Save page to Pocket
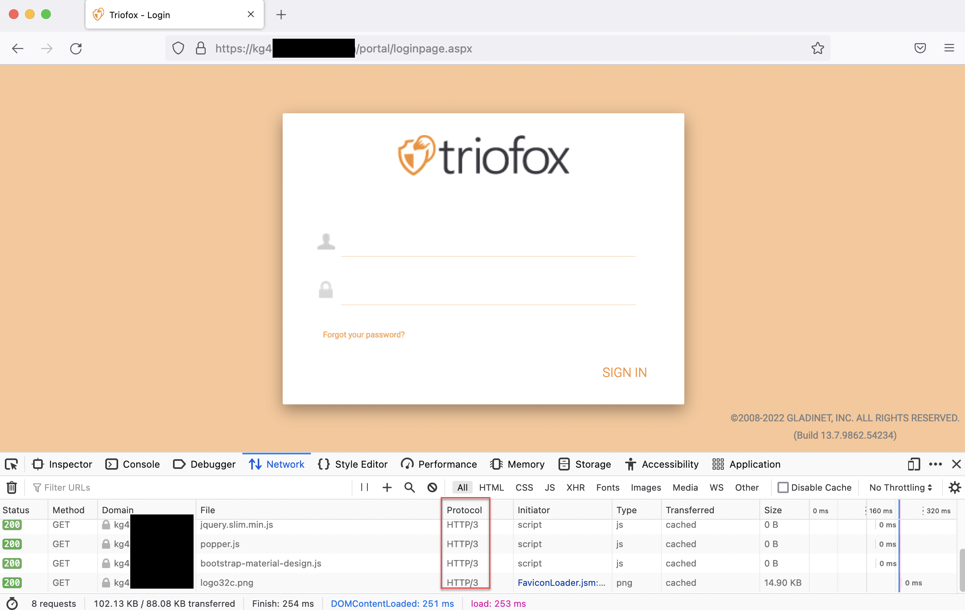Viewport: 965px width, 610px height. (x=920, y=48)
